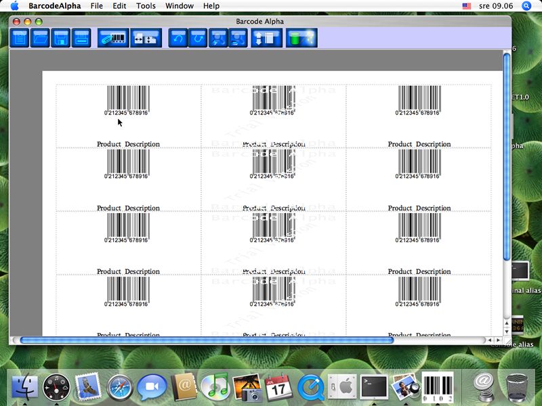Create a new label document from toolbar
The image size is (542, 406).
coord(20,38)
